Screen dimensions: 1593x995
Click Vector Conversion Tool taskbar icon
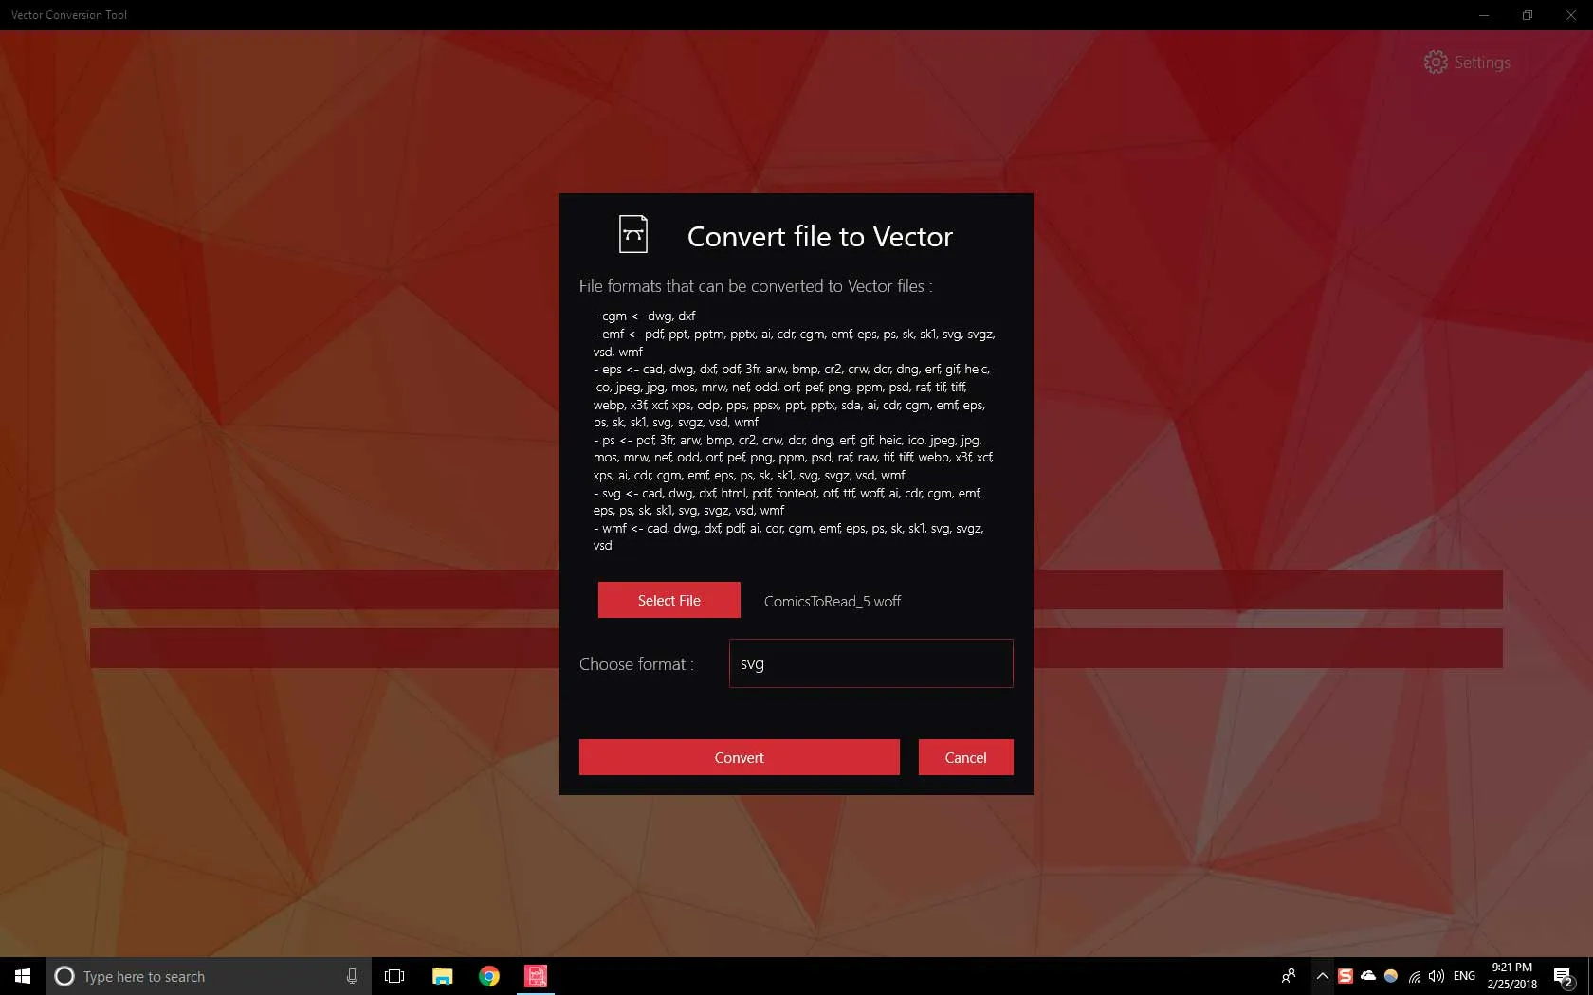(536, 976)
